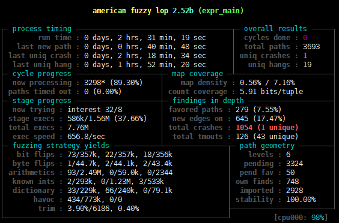The image size is (339, 223).
Task: Select the 'overall results' section header
Action: (x=275, y=29)
